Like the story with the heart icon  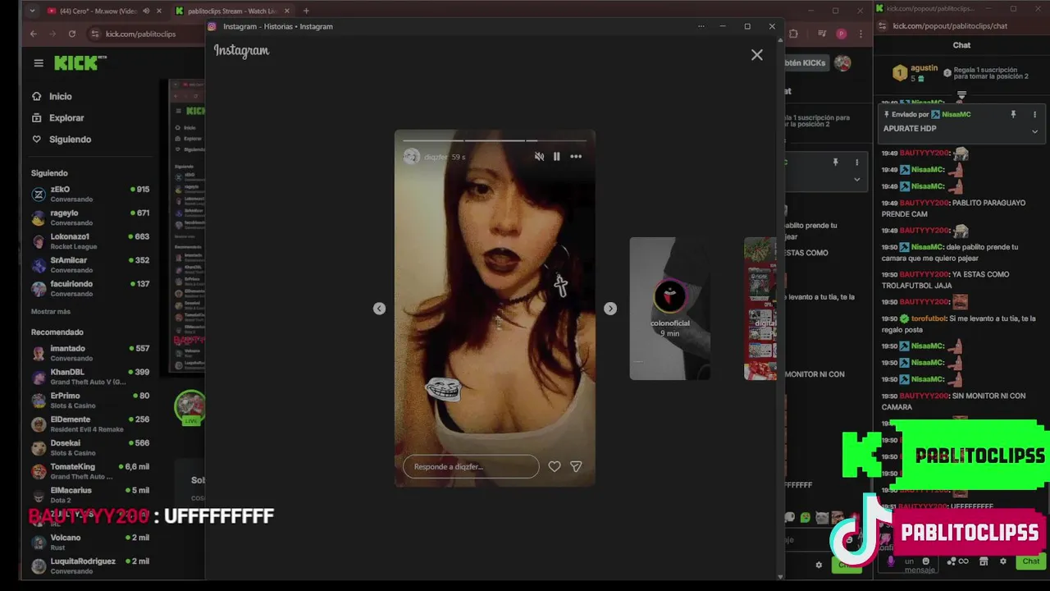click(x=555, y=466)
